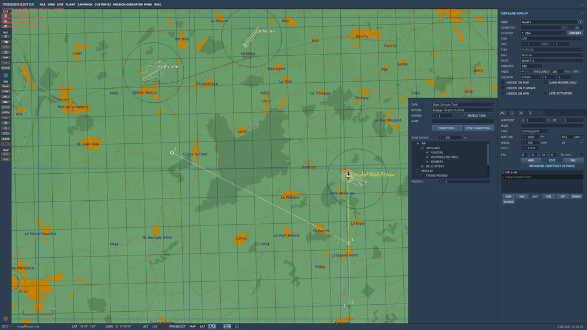Click the green Fly Mission circle icon

click(6, 75)
